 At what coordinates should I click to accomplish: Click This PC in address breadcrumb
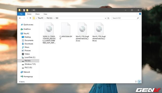click(40, 18)
